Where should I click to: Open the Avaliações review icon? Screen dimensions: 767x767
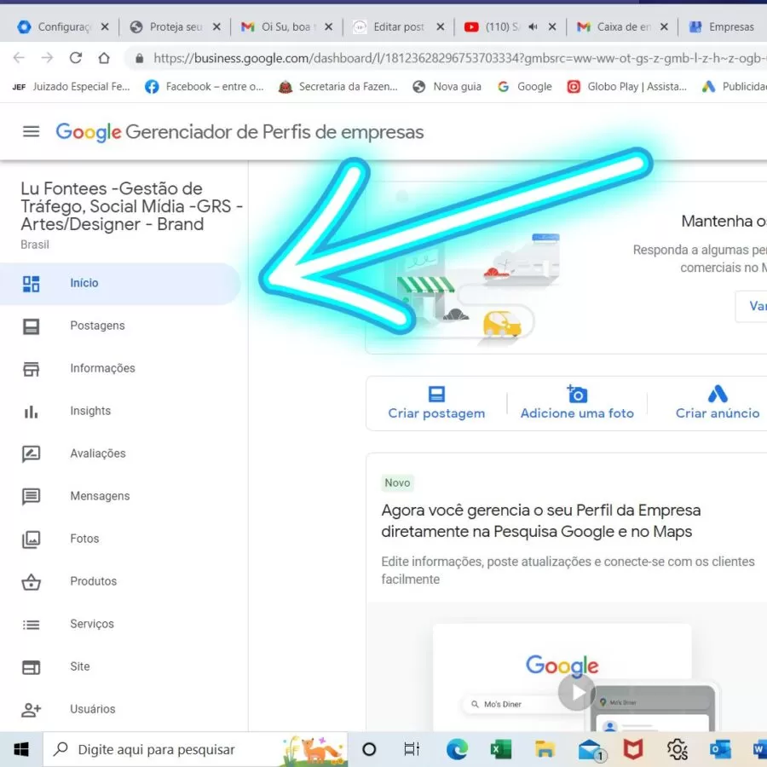(31, 454)
